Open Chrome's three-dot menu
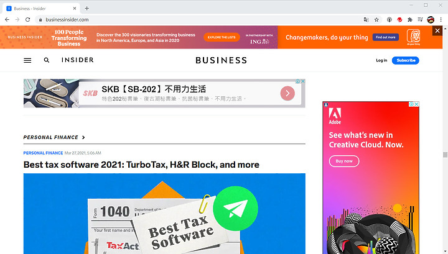Screen dimensions: 448x254 pyautogui.click(x=441, y=20)
